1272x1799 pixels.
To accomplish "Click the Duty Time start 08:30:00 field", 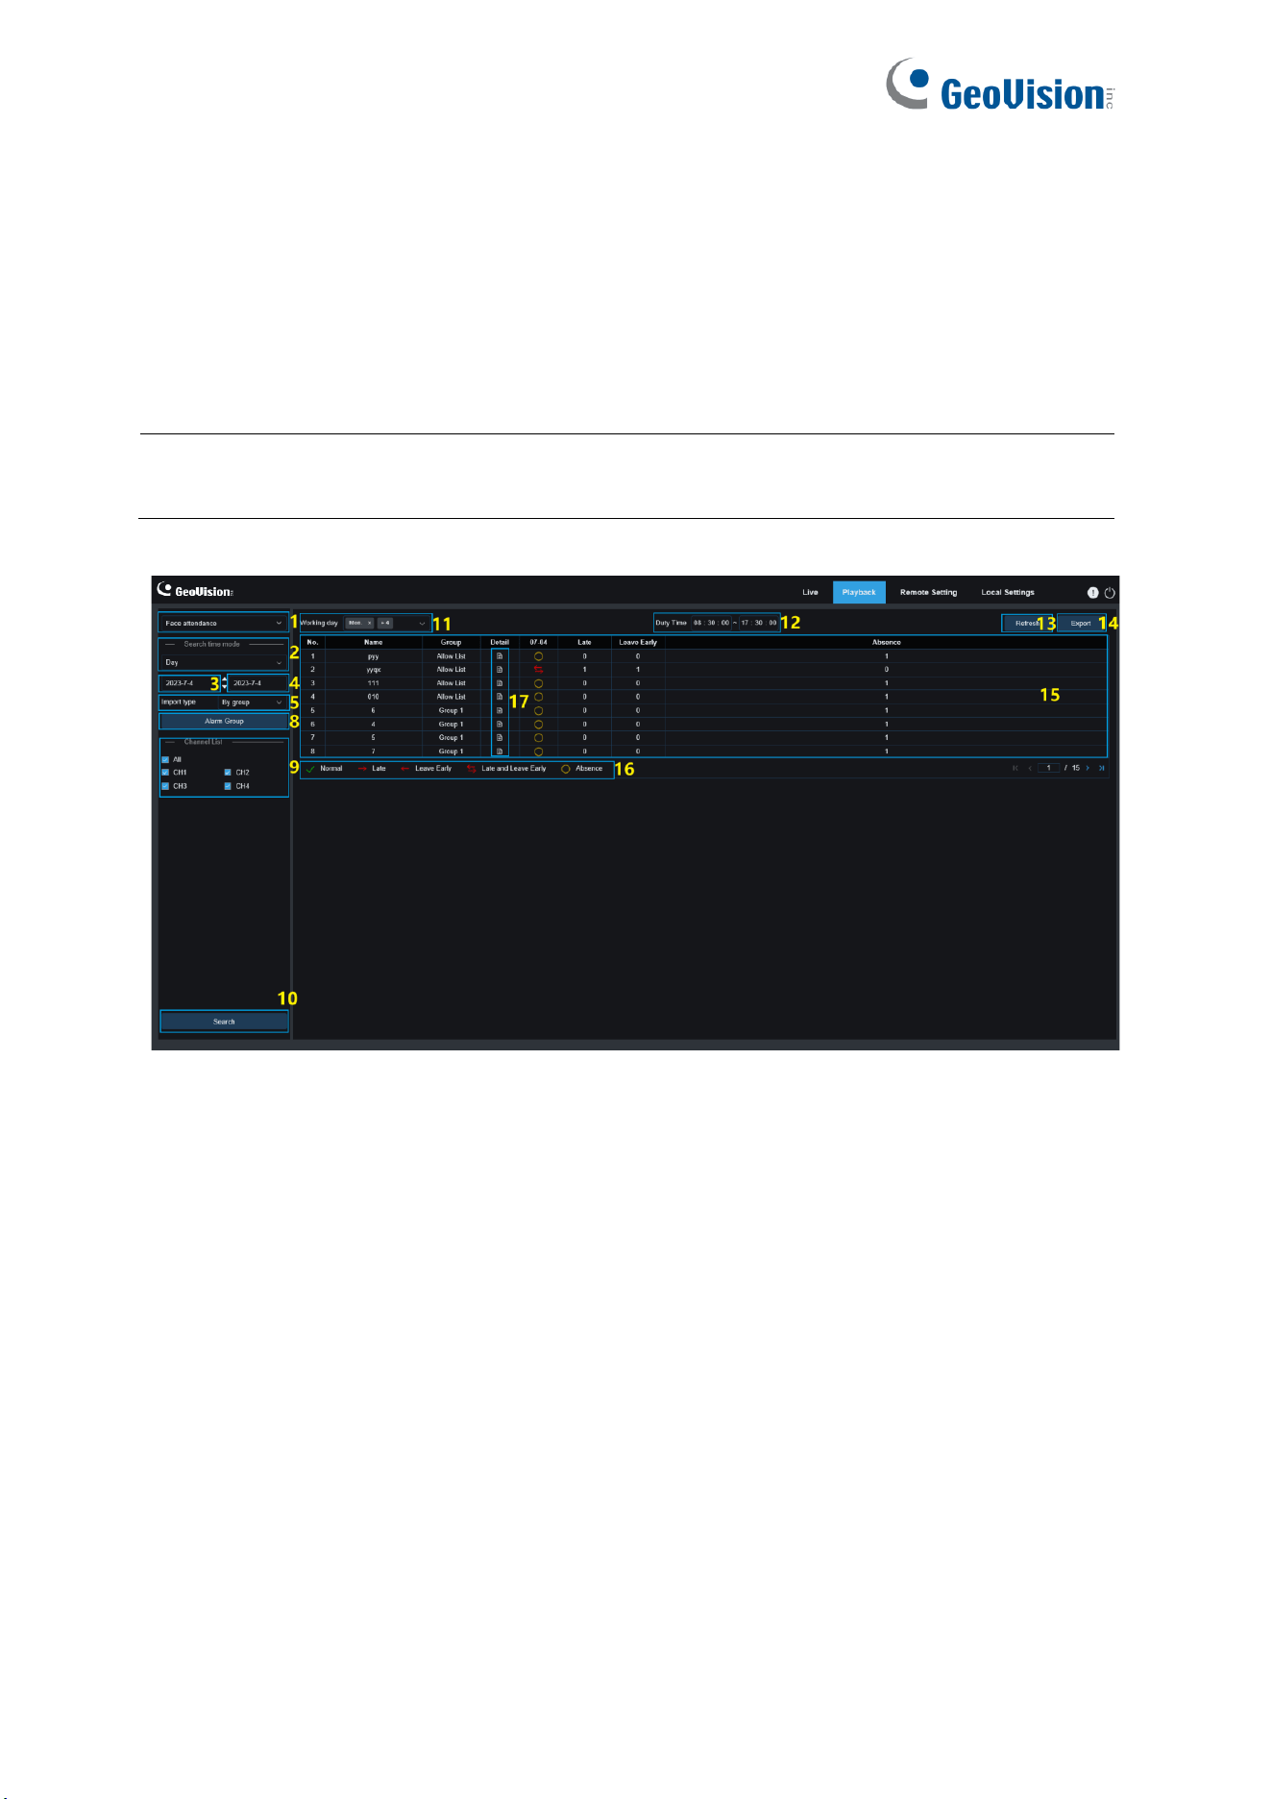I will 711,623.
